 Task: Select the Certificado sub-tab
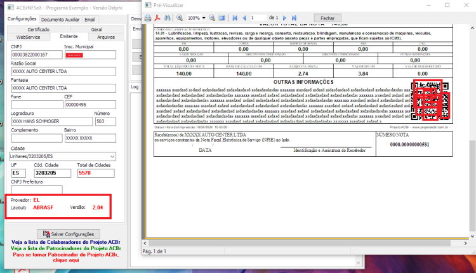point(39,29)
